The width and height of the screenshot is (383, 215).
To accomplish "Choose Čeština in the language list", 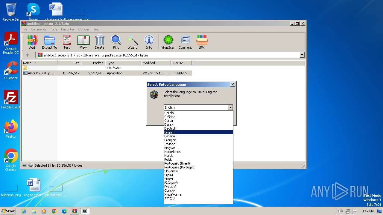I will tap(198, 117).
